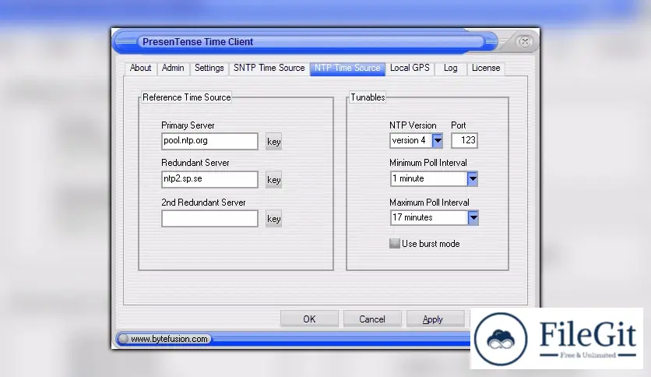The image size is (651, 377).
Task: Close the PresenTense Time Client window
Action: tap(525, 41)
